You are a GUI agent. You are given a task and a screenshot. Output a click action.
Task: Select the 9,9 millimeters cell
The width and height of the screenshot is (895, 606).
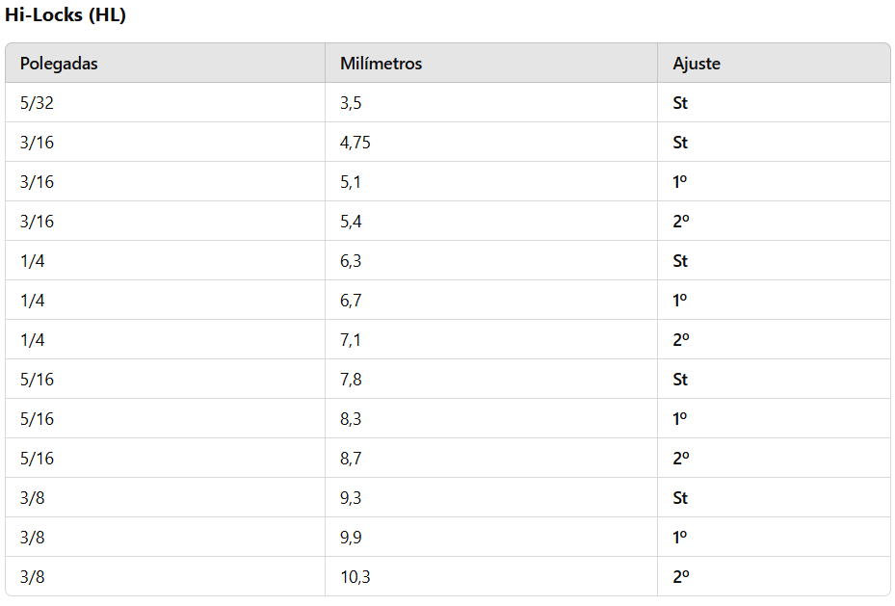351,538
